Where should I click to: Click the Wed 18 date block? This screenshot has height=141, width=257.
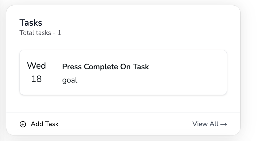tap(37, 72)
